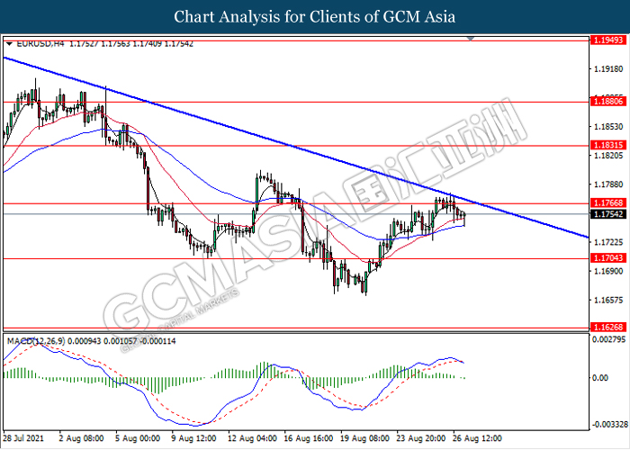Click the EURUSD,H4 price header text
Screen dimensions: 630x450
(105, 44)
